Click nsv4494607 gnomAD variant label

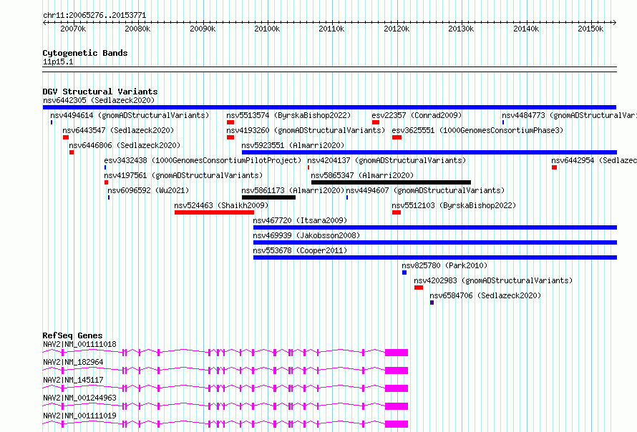(x=425, y=190)
